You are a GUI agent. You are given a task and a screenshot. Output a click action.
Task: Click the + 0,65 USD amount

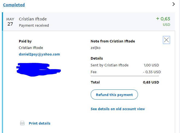pos(163,21)
